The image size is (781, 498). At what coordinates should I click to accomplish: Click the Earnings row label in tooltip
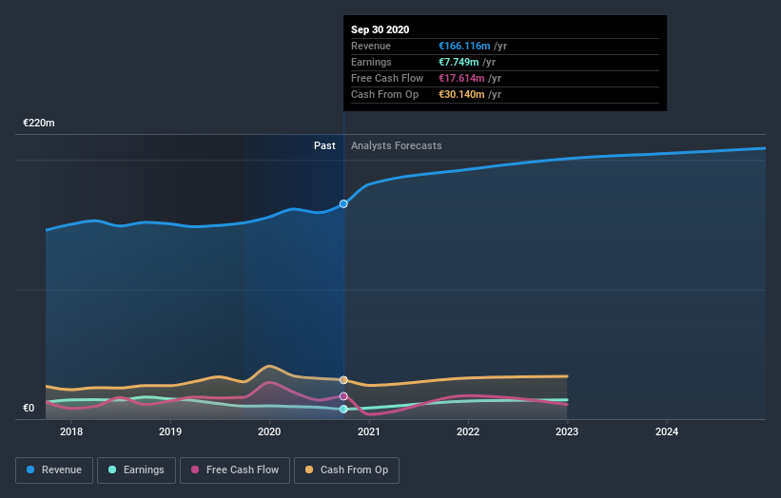coord(371,62)
